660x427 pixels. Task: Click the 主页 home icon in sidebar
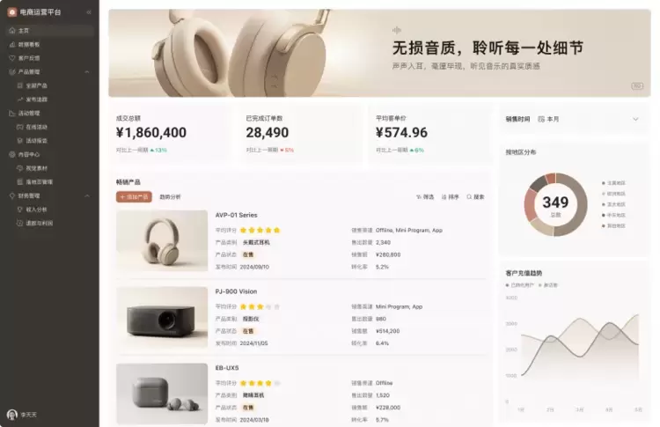click(11, 30)
